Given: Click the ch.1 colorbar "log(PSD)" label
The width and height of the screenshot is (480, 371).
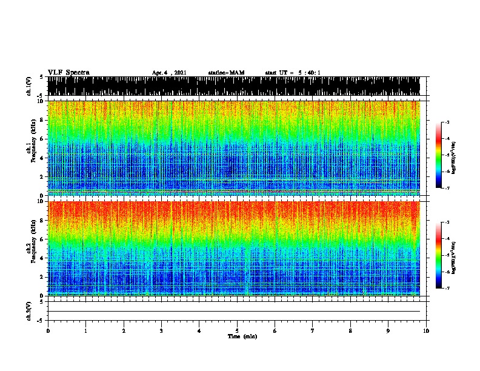Looking at the screenshot, I should pos(454,158).
